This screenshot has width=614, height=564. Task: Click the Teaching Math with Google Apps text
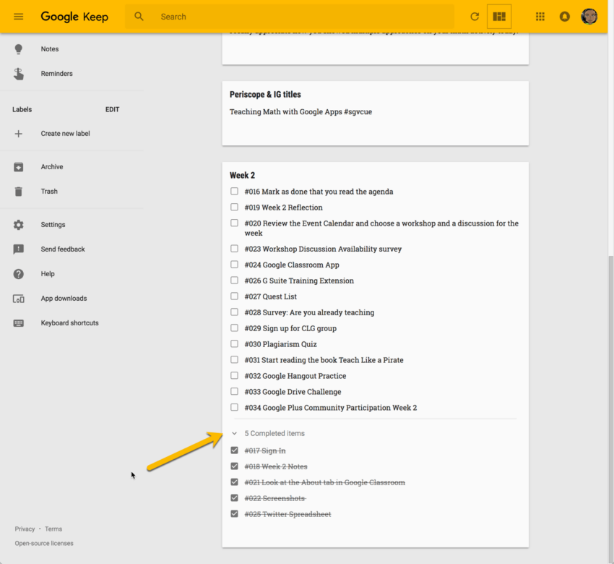(300, 111)
